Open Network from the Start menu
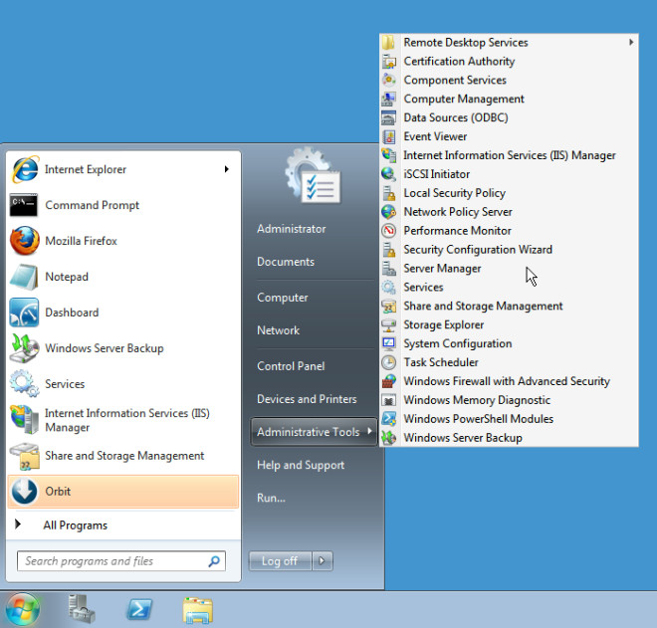This screenshot has width=657, height=628. tap(278, 330)
